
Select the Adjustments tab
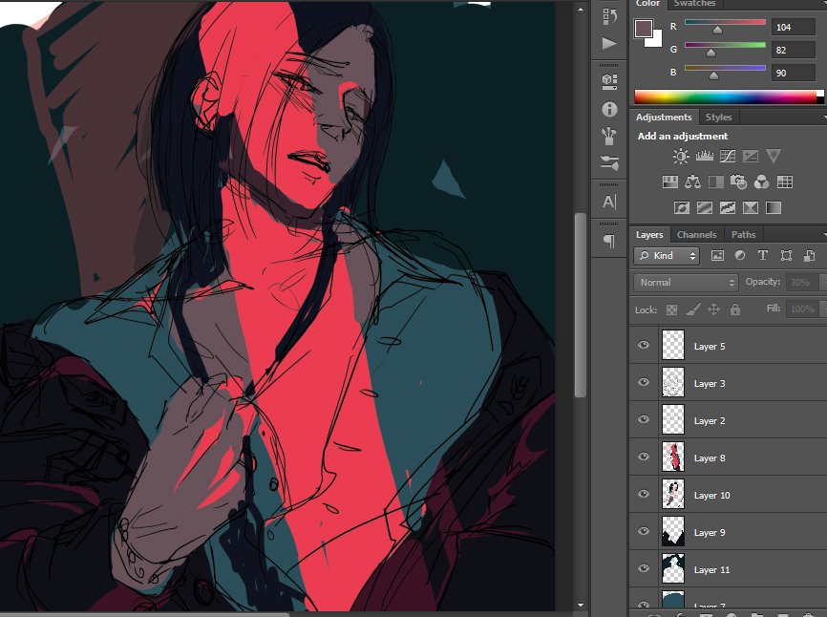coord(664,117)
